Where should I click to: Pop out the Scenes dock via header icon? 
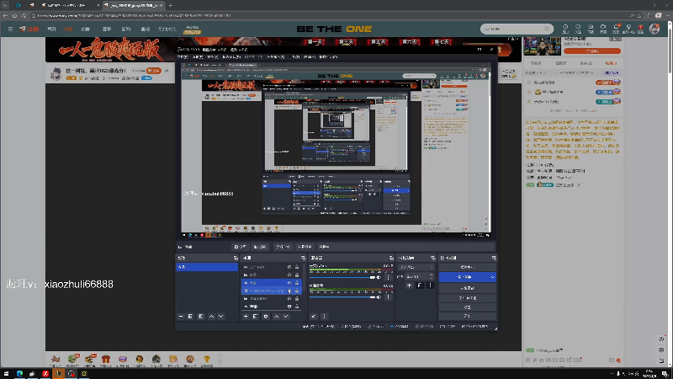click(236, 258)
